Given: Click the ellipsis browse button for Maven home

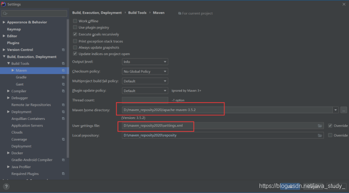Looking at the screenshot, I should pyautogui.click(x=344, y=110).
